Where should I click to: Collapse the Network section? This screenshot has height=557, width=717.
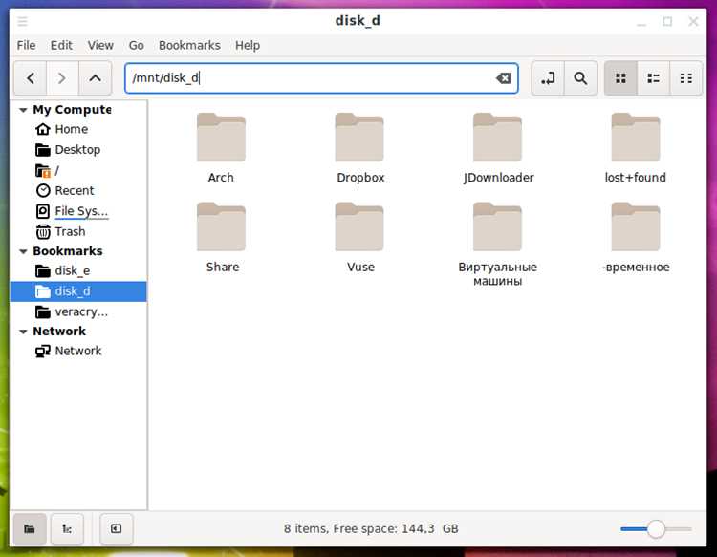(23, 332)
